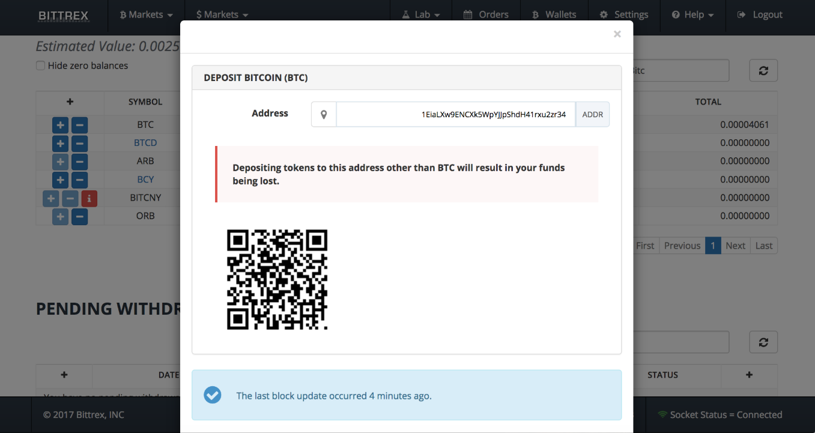
Task: Select page 1 in pagination
Action: [x=713, y=246]
